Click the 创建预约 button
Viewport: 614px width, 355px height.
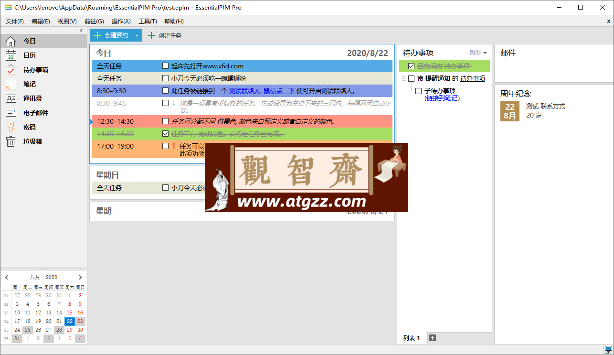[x=110, y=35]
